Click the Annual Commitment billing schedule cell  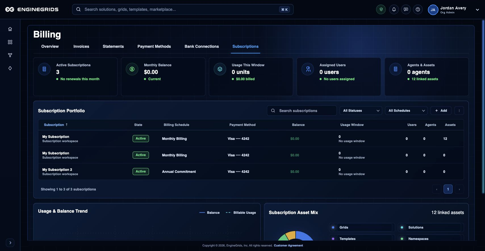[179, 172]
